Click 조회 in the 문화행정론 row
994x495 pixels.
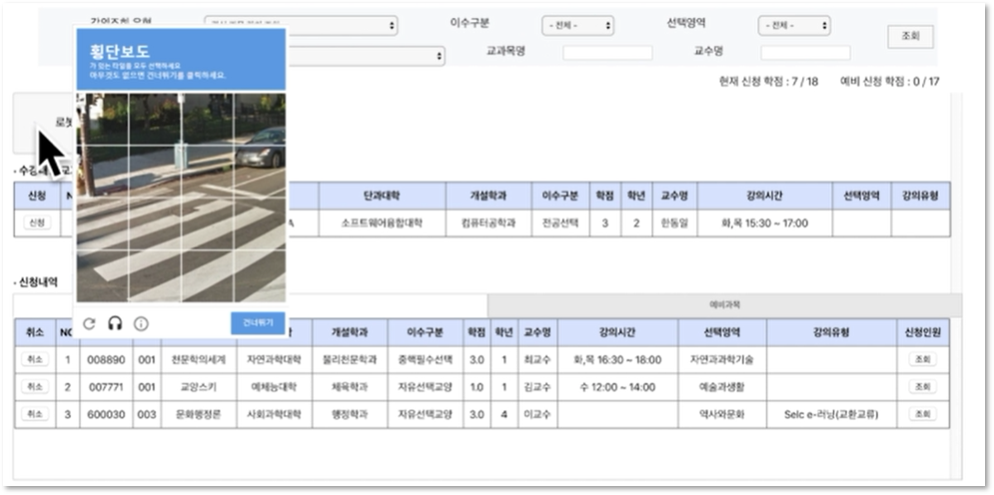(922, 414)
